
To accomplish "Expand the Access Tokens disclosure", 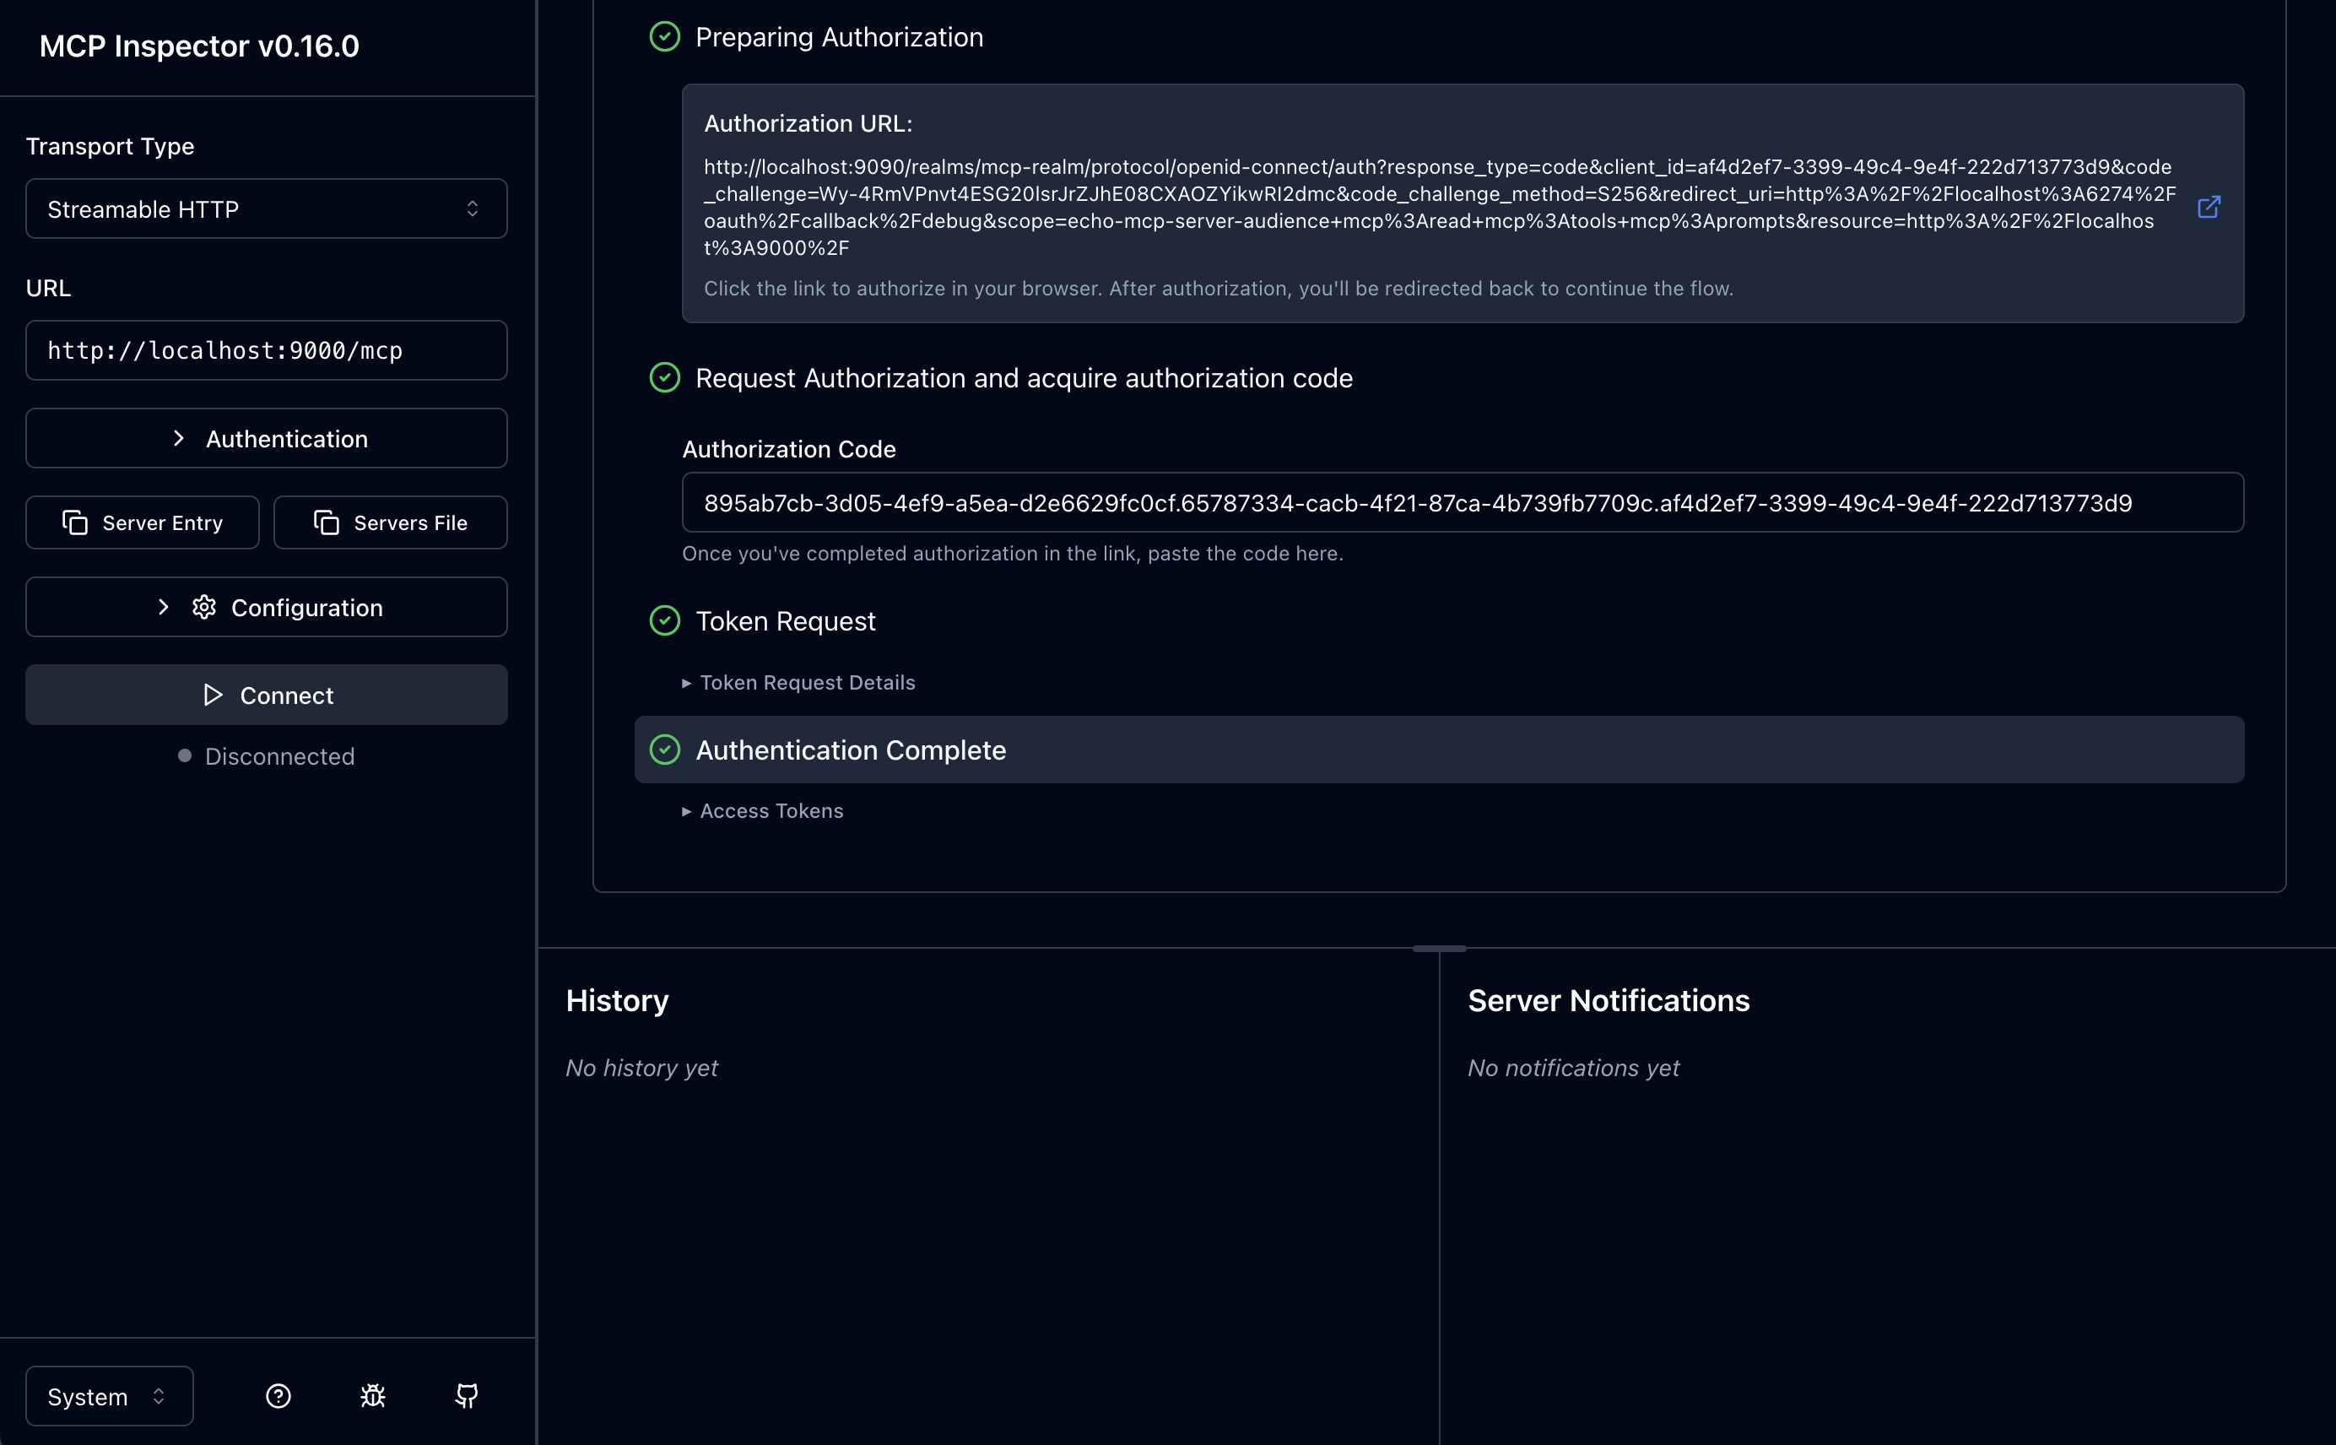I will point(762,810).
